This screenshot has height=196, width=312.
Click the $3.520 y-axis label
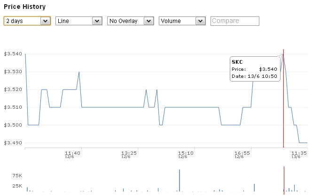coord(12,90)
